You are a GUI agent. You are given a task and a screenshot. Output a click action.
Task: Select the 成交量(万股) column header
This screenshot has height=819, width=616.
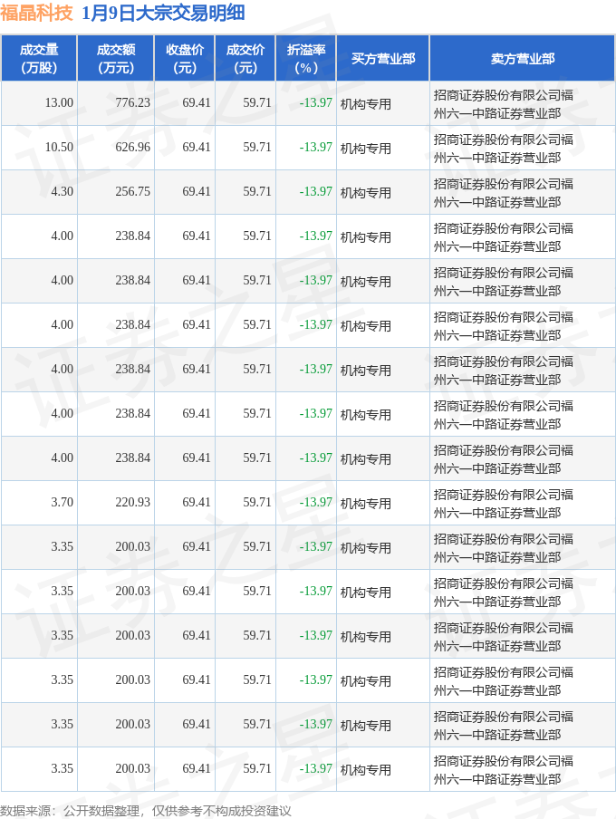pos(39,58)
